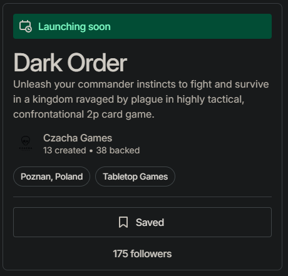Filter by Poznan, Poland location tag
The image size is (288, 276).
(52, 176)
